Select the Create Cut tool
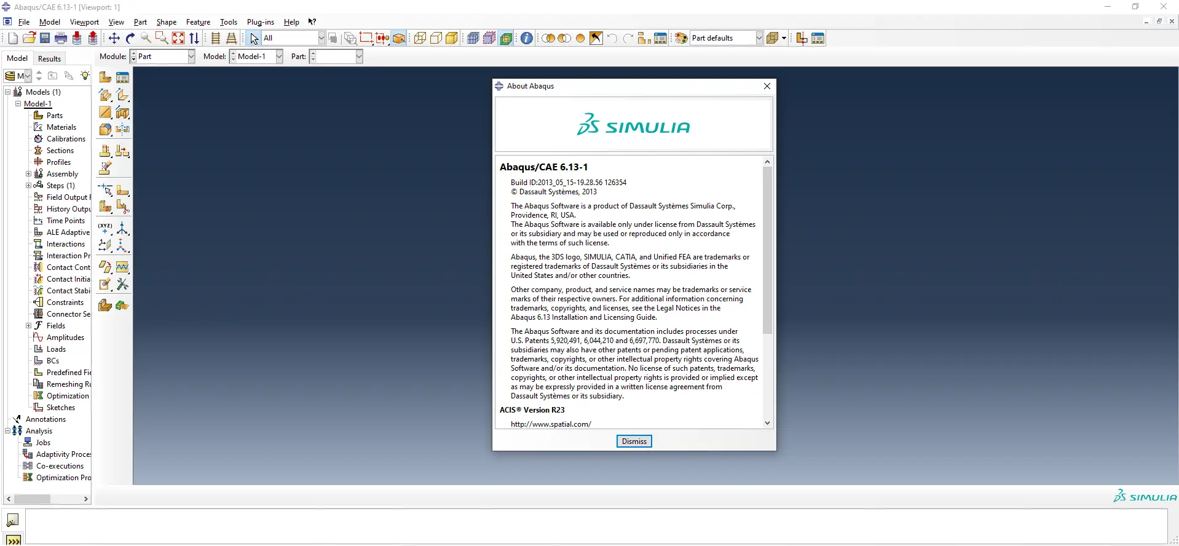Viewport: 1179px width, 546px height. point(122,112)
